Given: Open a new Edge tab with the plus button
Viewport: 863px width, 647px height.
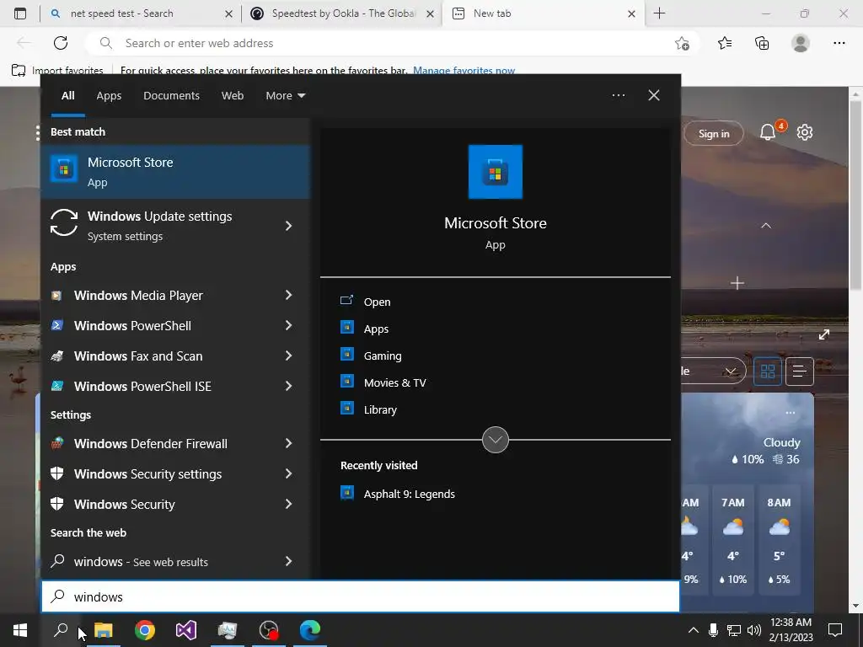Looking at the screenshot, I should point(659,13).
